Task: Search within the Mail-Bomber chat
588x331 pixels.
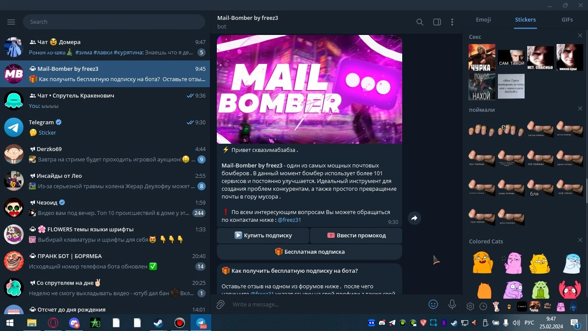Action: tap(419, 22)
